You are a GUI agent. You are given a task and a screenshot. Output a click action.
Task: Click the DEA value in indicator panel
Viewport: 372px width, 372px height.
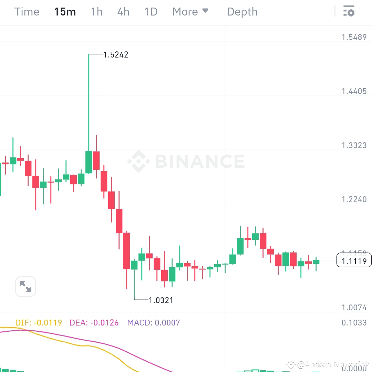[94, 322]
